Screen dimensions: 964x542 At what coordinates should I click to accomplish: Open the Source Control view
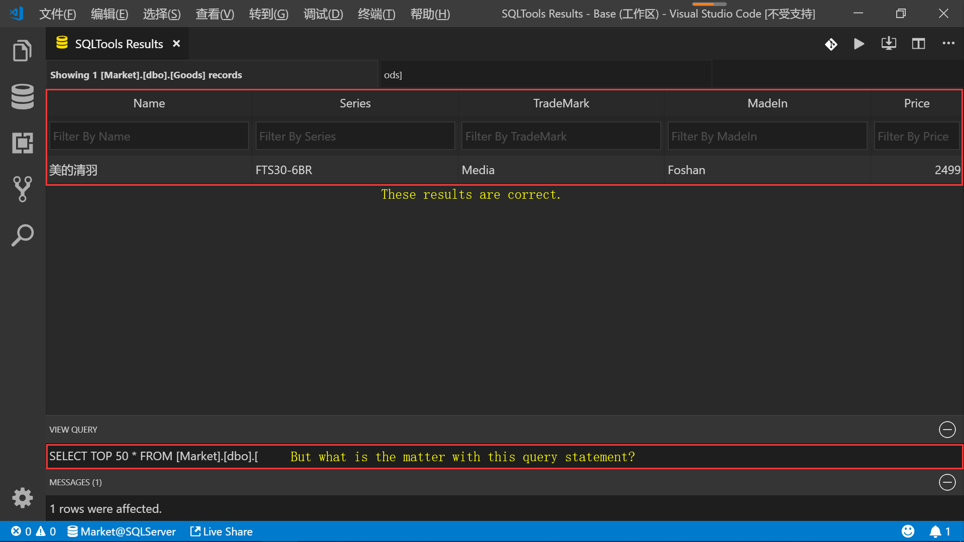coord(22,189)
